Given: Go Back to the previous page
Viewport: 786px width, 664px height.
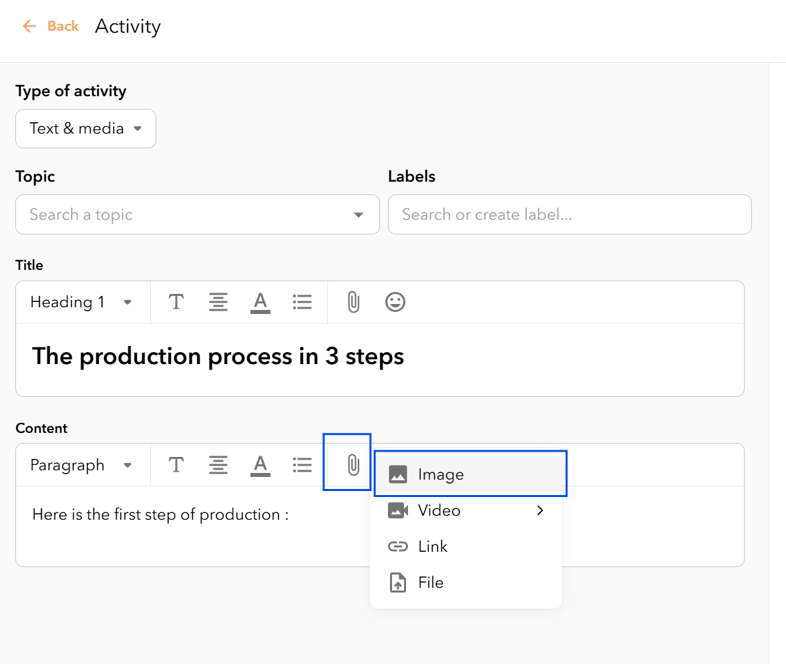Looking at the screenshot, I should coord(51,26).
